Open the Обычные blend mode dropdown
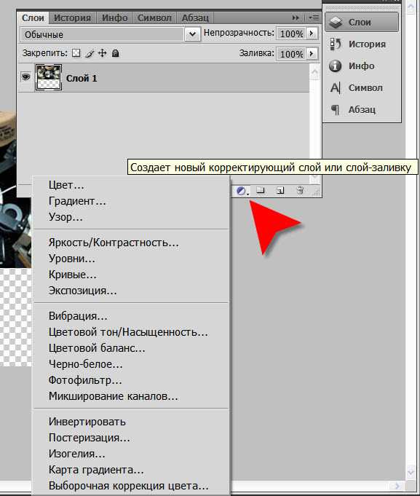Viewport: 420px width, 496px height. [x=111, y=34]
